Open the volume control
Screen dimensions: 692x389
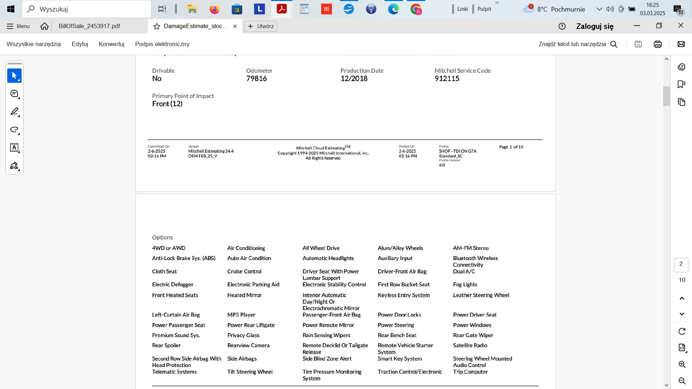tap(610, 9)
